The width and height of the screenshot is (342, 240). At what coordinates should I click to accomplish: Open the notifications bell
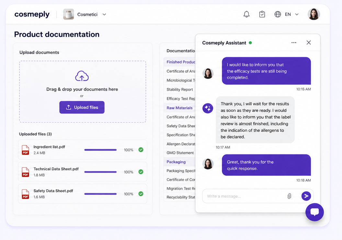[246, 14]
